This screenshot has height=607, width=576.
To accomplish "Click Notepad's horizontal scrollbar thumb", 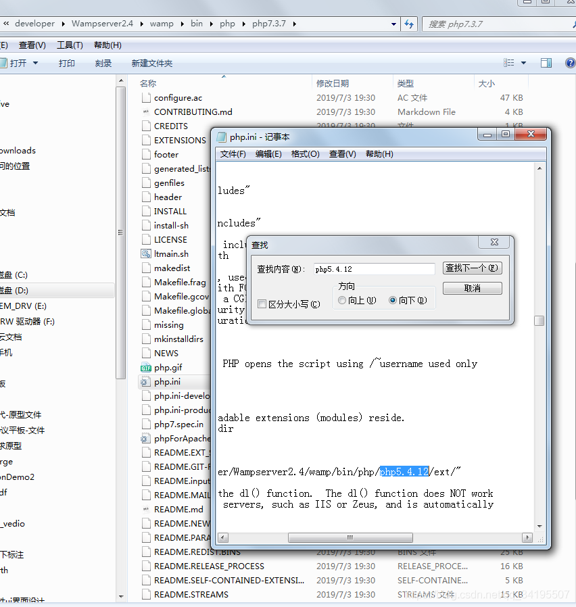I will (x=351, y=538).
